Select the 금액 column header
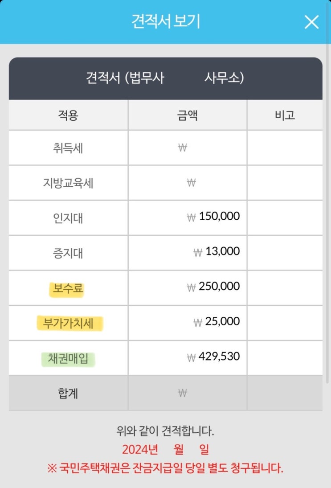The image size is (331, 488). coord(187,115)
